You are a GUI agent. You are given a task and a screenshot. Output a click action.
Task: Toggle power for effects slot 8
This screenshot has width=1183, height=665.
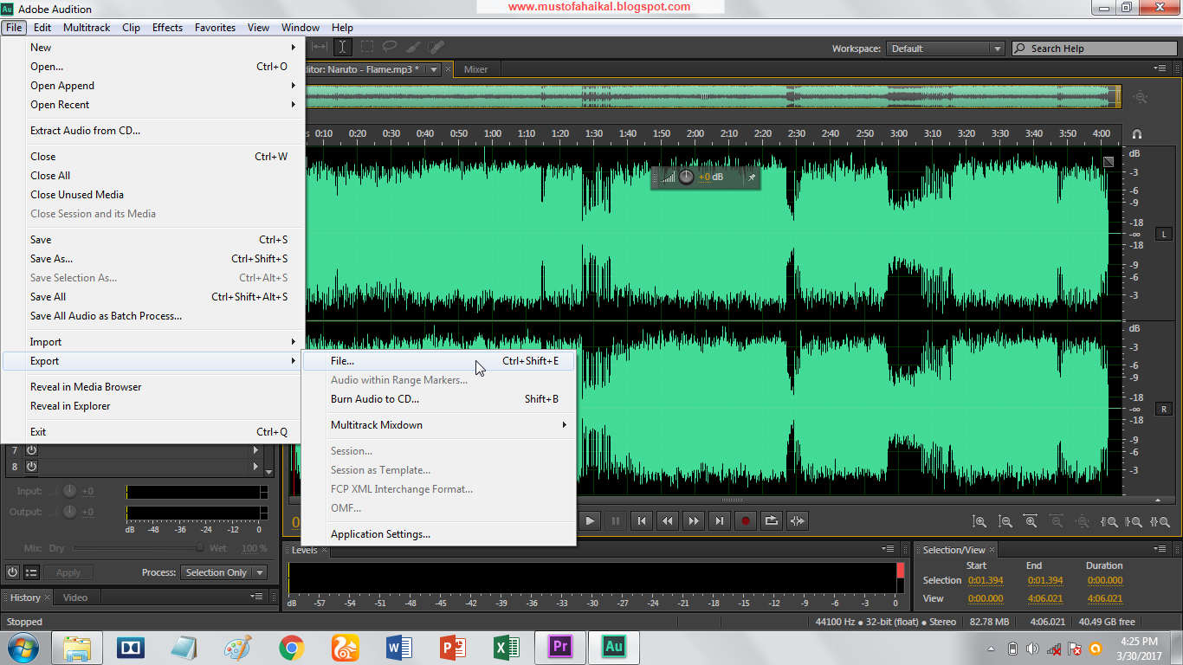31,467
